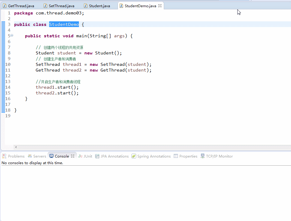Click the horizontal scrollbar left arrow
Viewport: 291px width, 221px height.
[16, 147]
